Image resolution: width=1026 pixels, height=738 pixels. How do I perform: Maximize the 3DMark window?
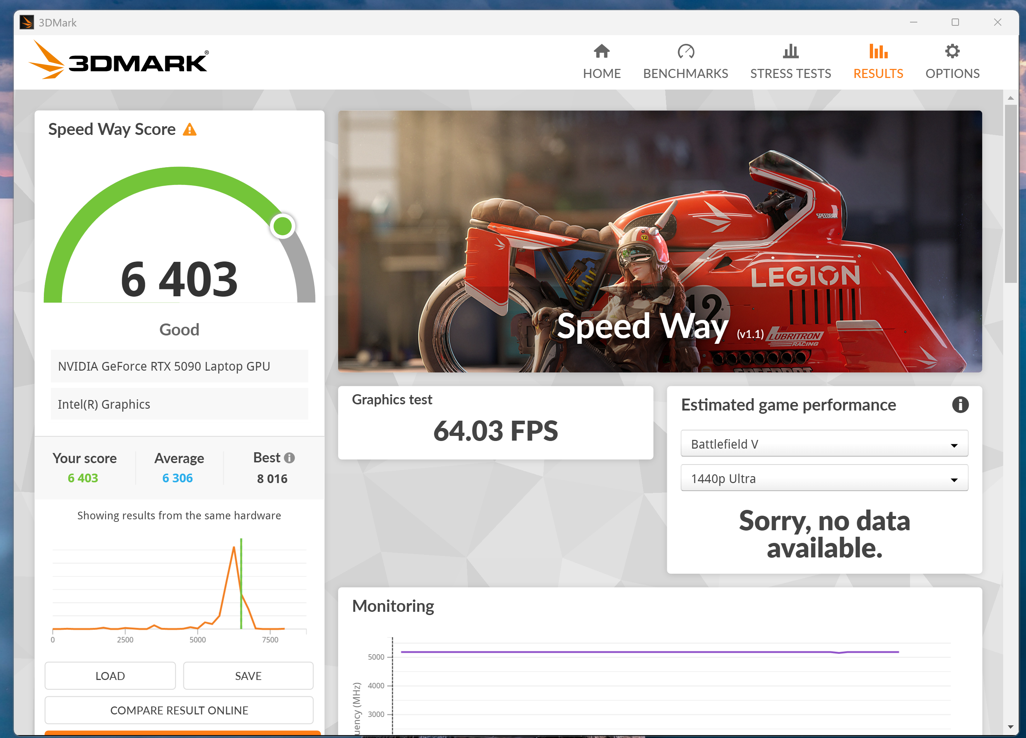pos(955,22)
